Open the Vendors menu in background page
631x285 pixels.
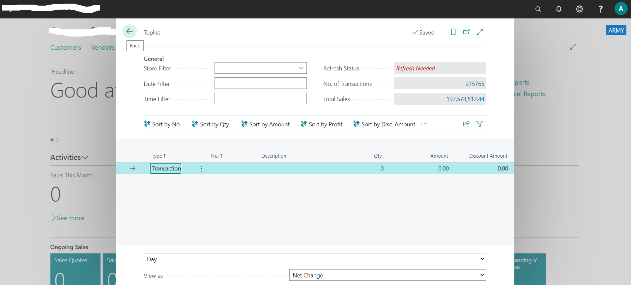103,47
